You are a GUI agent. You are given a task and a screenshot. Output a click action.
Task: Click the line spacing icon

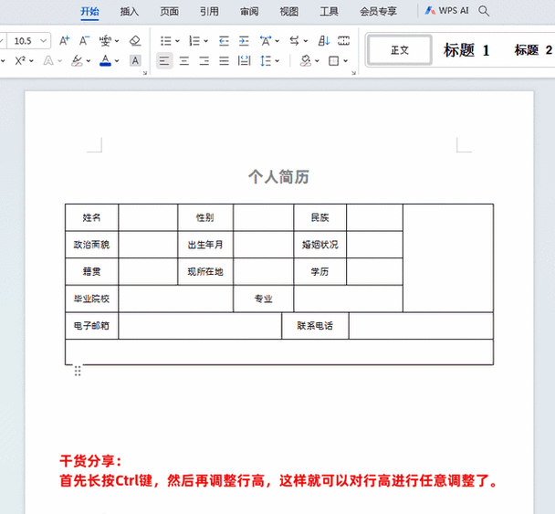[266, 61]
